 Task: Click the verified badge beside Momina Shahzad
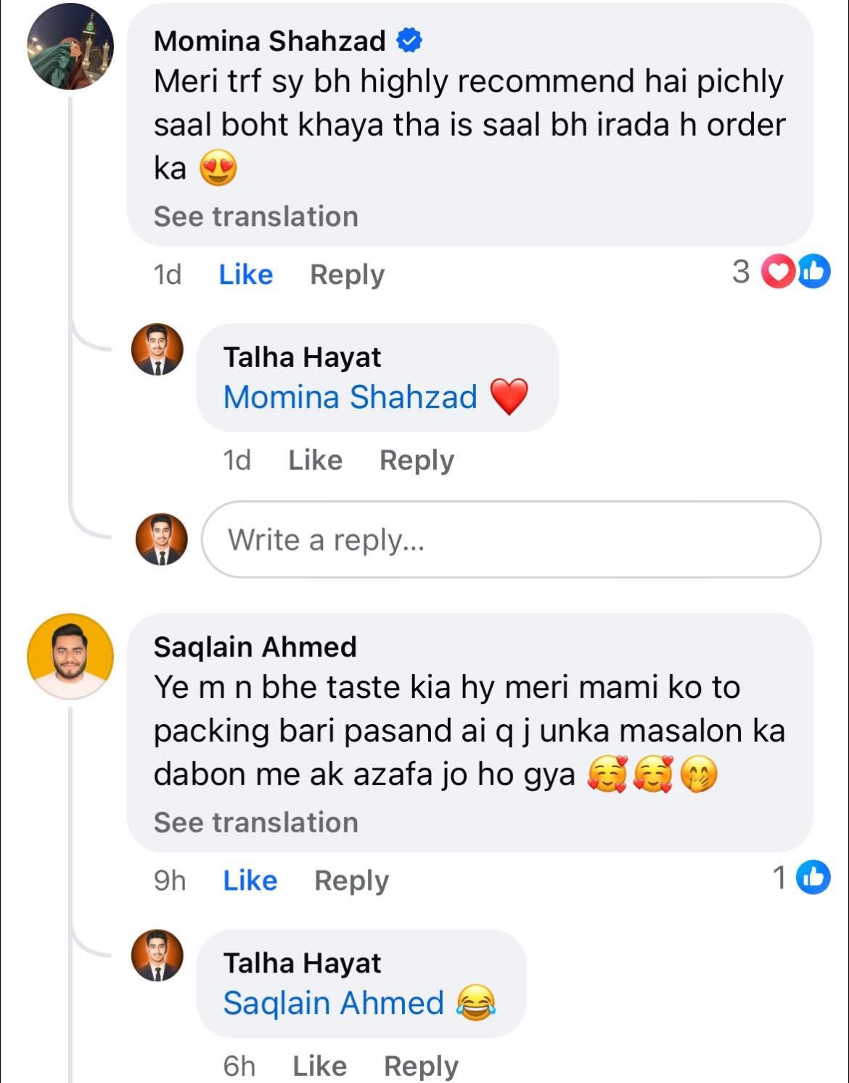coord(409,41)
